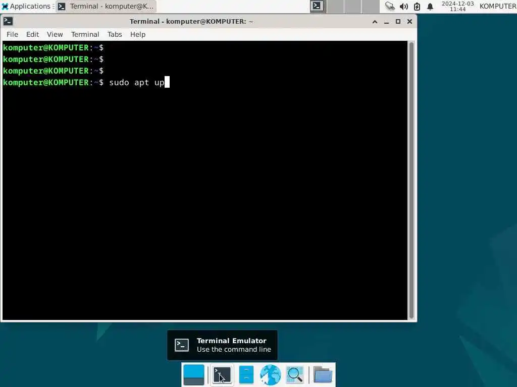Switch to the second workspace

click(x=335, y=6)
